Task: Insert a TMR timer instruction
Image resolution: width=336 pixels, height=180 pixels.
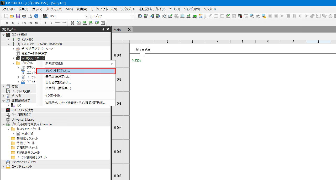Action: pyautogui.click(x=6, y=23)
